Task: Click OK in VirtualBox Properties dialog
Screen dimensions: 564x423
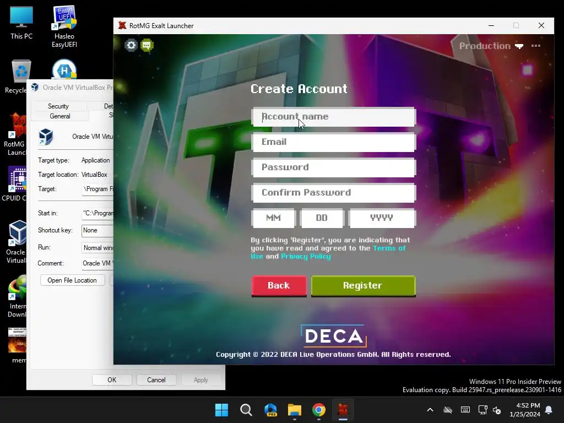Action: [112, 380]
